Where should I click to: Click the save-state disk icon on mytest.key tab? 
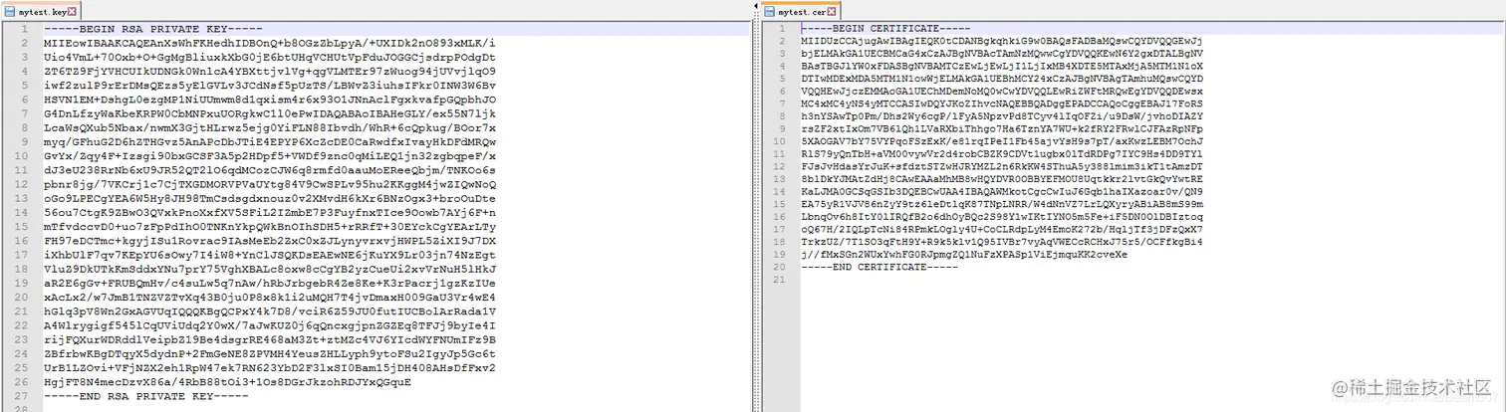click(x=11, y=11)
